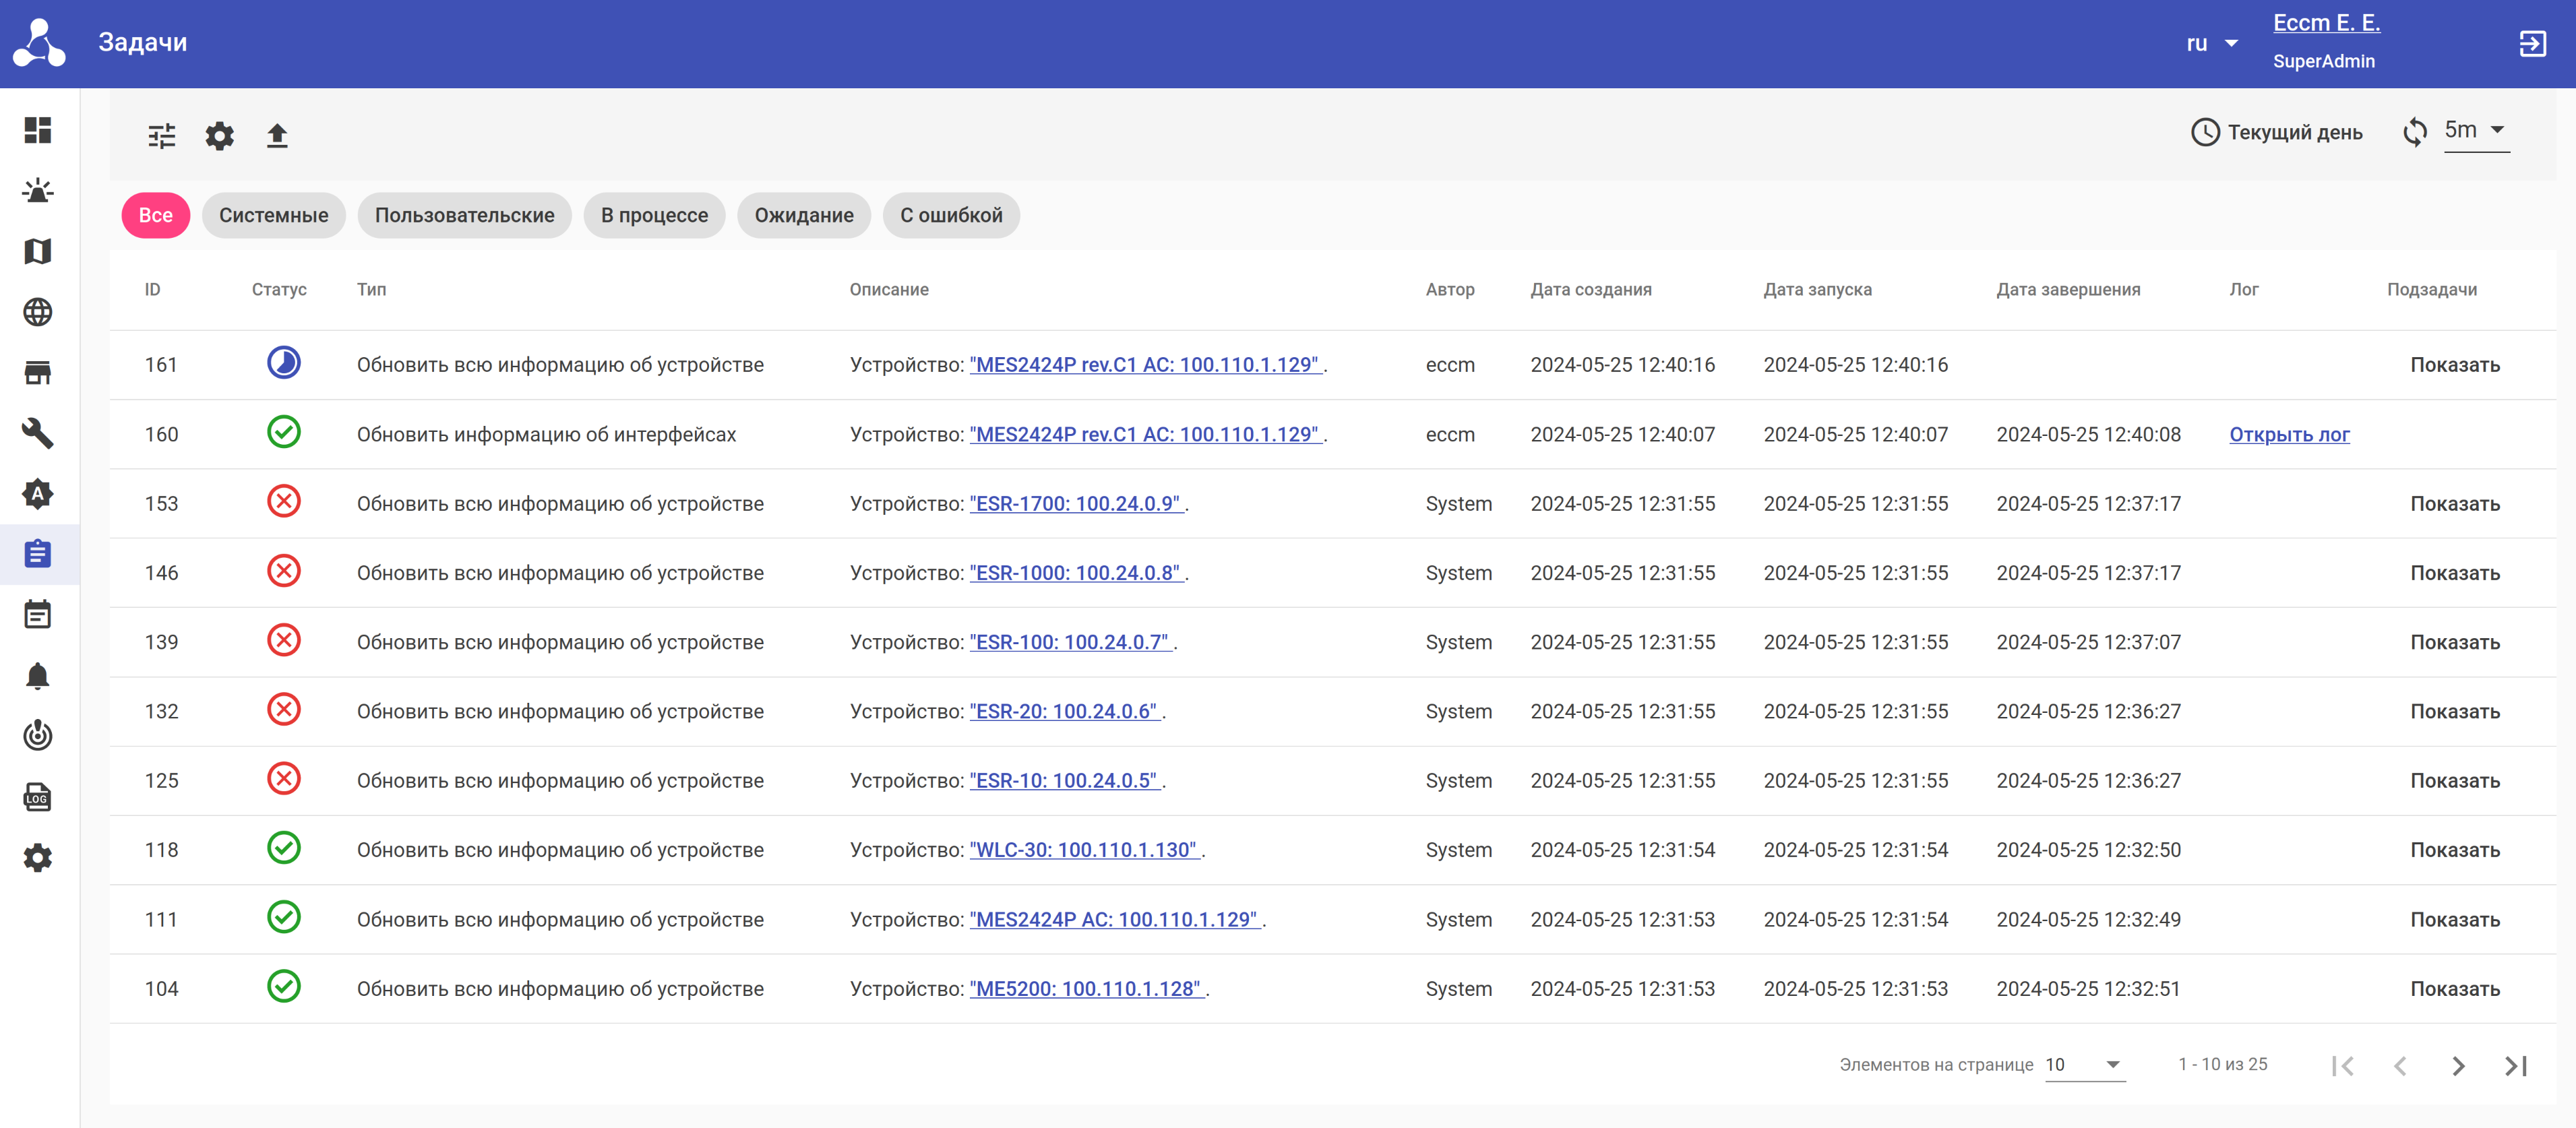Open the 'Текущий день' time range selector
Viewport: 2576px width, 1128px height.
click(2276, 132)
